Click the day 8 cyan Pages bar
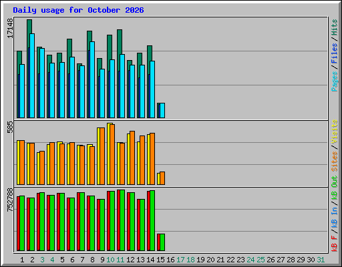Viewport: 342px width, 267px height. [x=92, y=79]
